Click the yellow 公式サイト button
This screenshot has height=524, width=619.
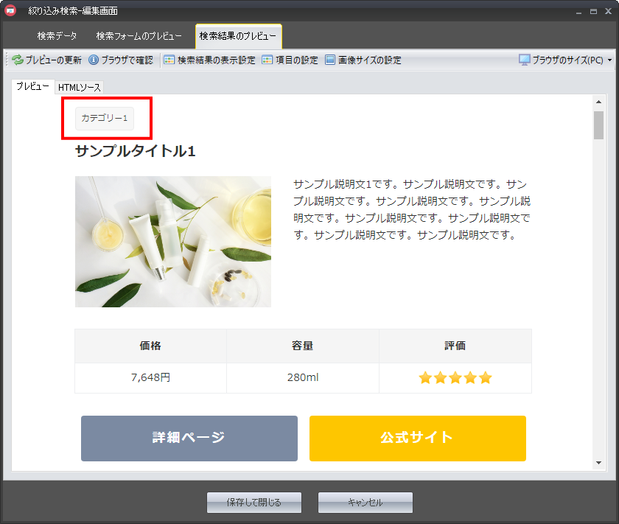tap(417, 438)
